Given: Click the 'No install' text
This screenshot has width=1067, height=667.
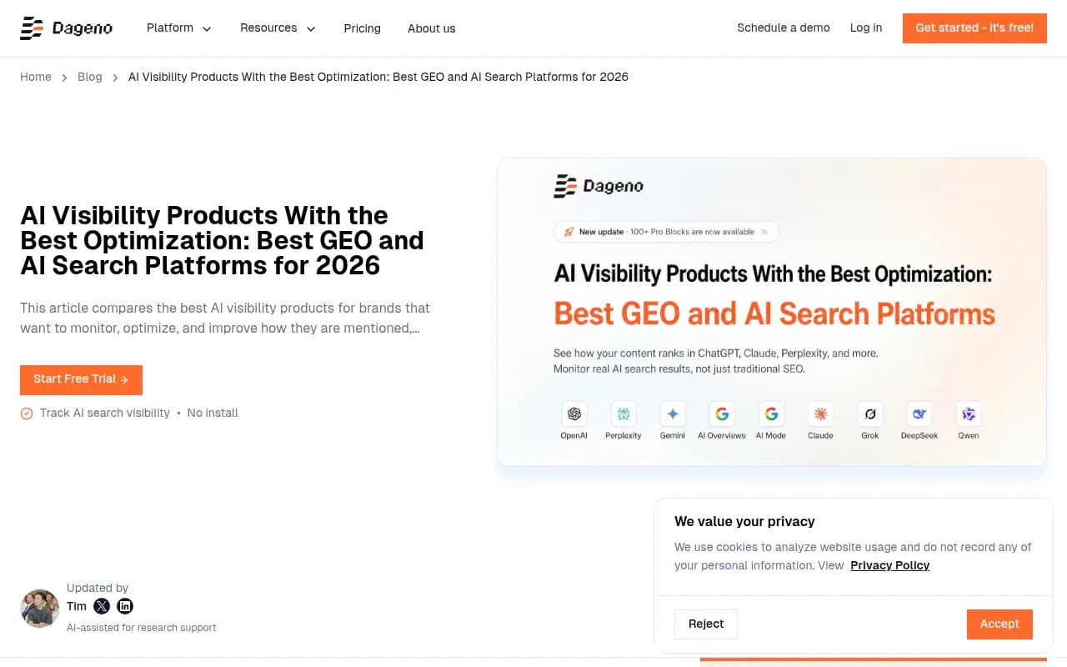Looking at the screenshot, I should tap(213, 414).
